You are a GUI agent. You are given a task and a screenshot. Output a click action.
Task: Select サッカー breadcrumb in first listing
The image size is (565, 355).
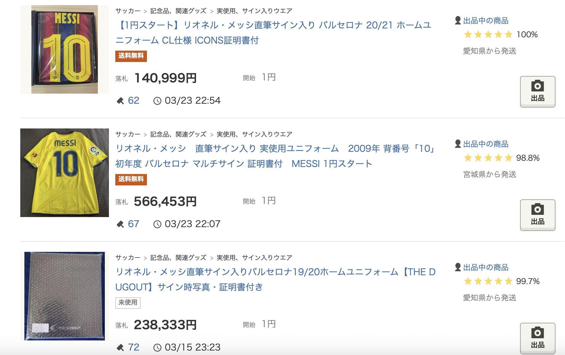(128, 11)
